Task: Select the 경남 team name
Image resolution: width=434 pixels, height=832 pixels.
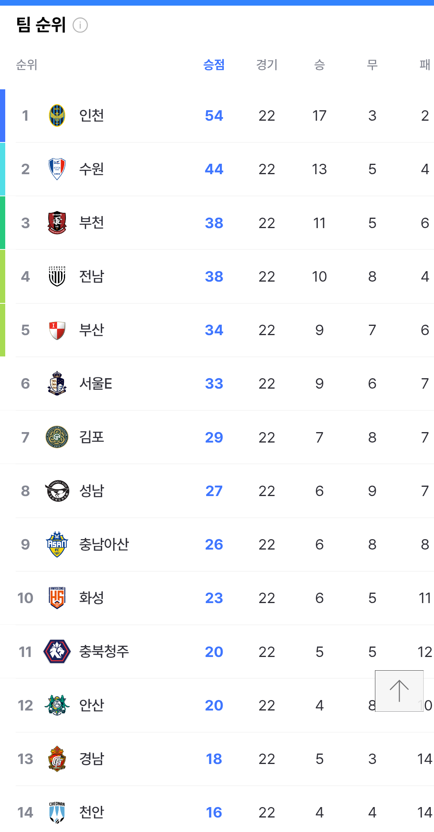Action: (x=92, y=759)
